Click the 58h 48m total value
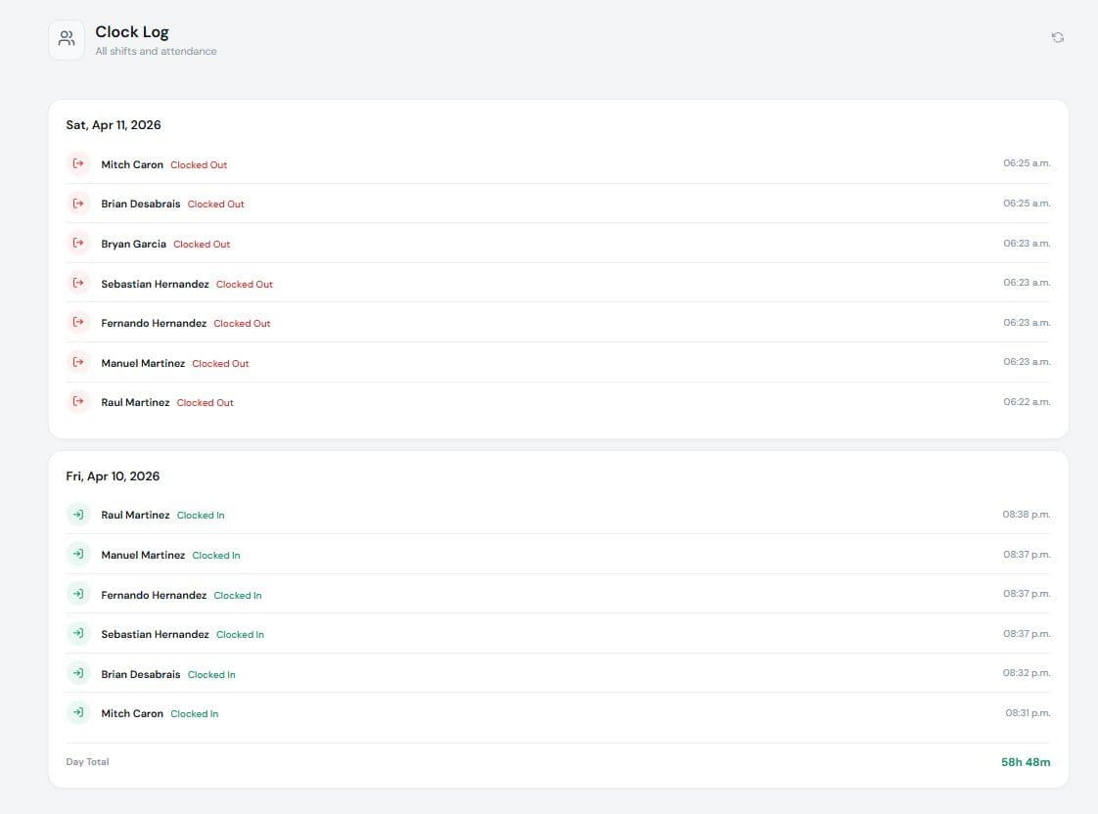The height and width of the screenshot is (814, 1098). 1026,762
